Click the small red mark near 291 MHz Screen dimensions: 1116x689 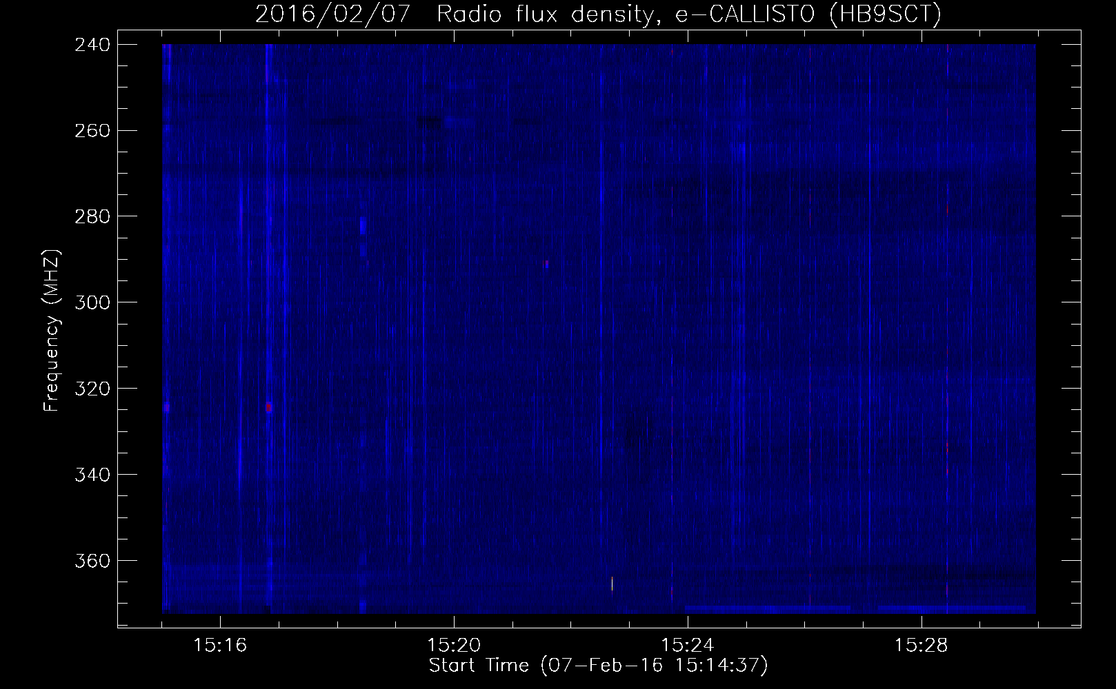tap(547, 264)
